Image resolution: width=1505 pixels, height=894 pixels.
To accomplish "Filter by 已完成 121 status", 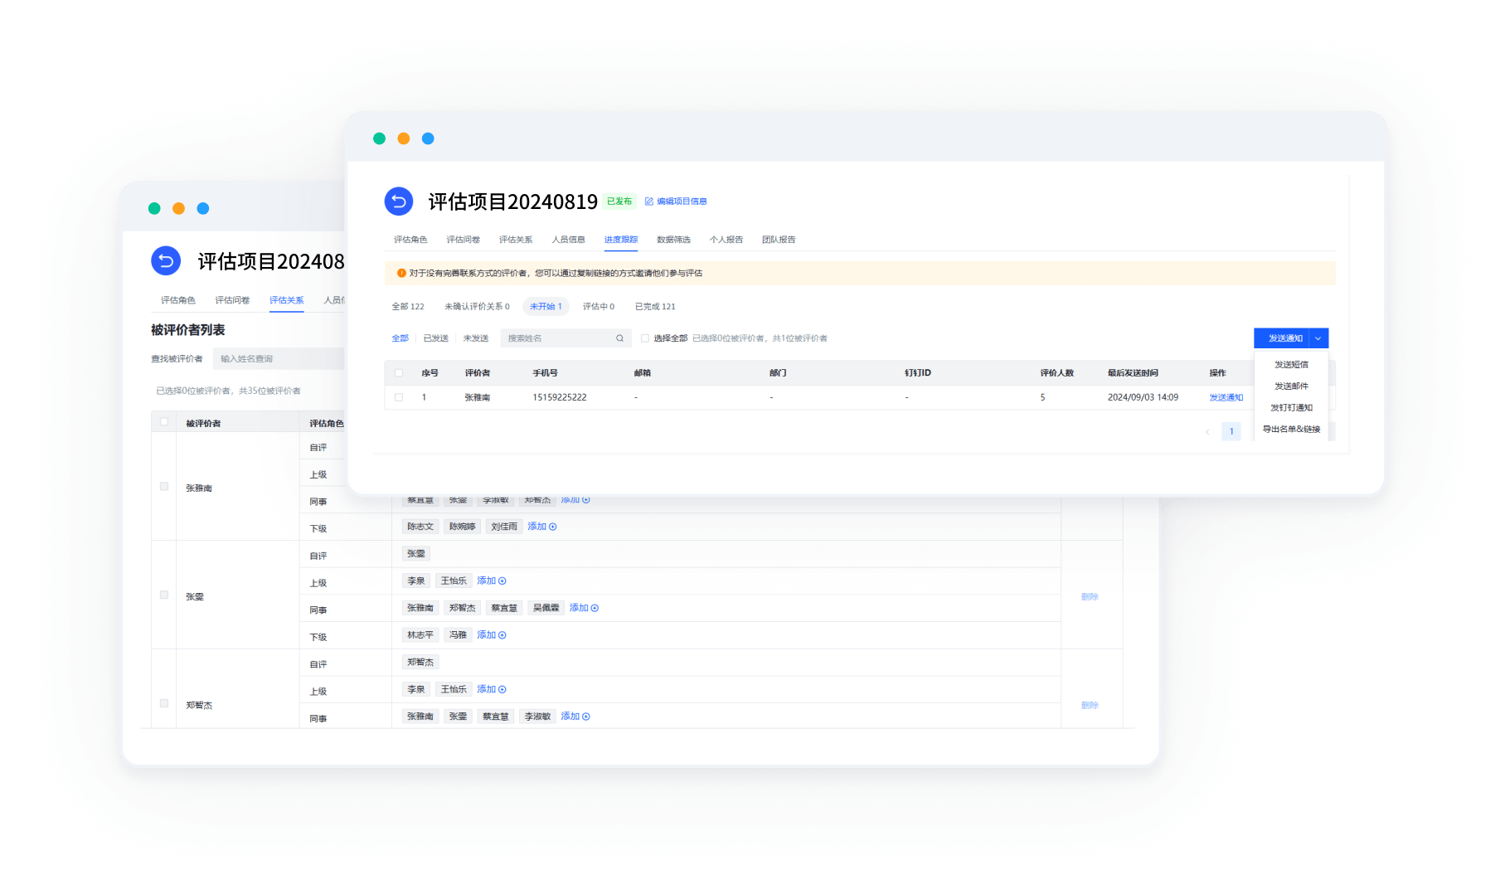I will 655,307.
